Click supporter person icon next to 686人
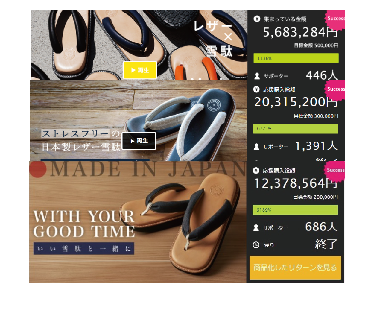 (x=256, y=228)
